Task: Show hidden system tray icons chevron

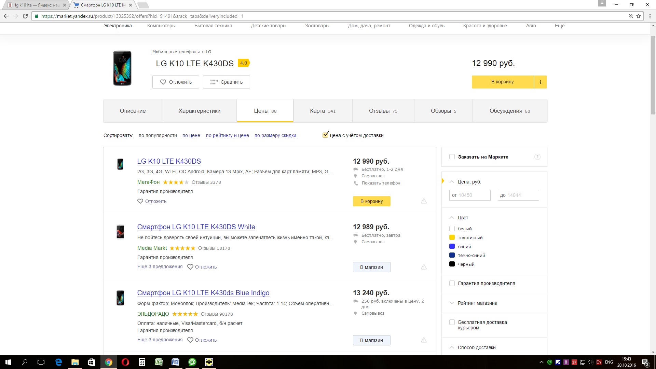Action: point(541,362)
